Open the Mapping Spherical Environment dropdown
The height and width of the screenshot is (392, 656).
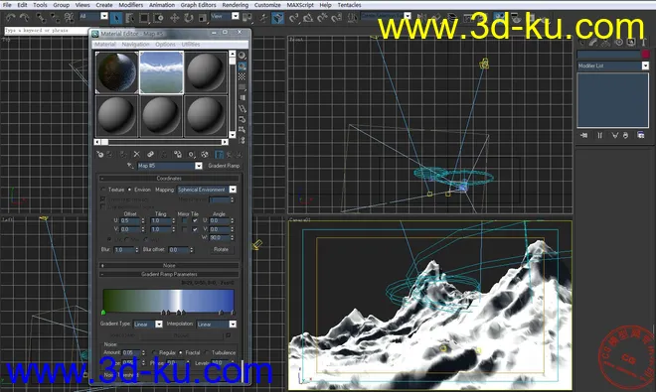(207, 190)
